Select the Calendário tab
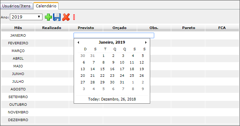This screenshot has height=126, width=240. (x=46, y=6)
